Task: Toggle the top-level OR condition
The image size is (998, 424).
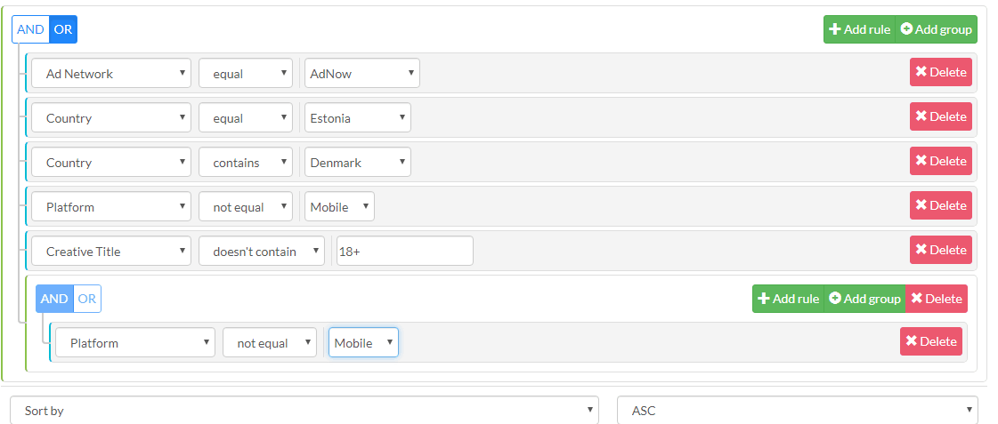Action: point(63,29)
